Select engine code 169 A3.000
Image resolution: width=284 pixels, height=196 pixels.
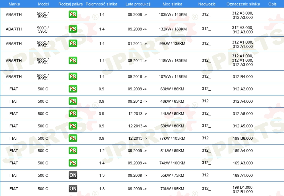point(243,163)
